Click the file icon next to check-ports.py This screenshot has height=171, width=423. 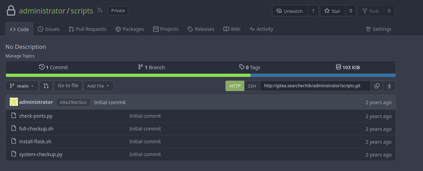point(14,116)
